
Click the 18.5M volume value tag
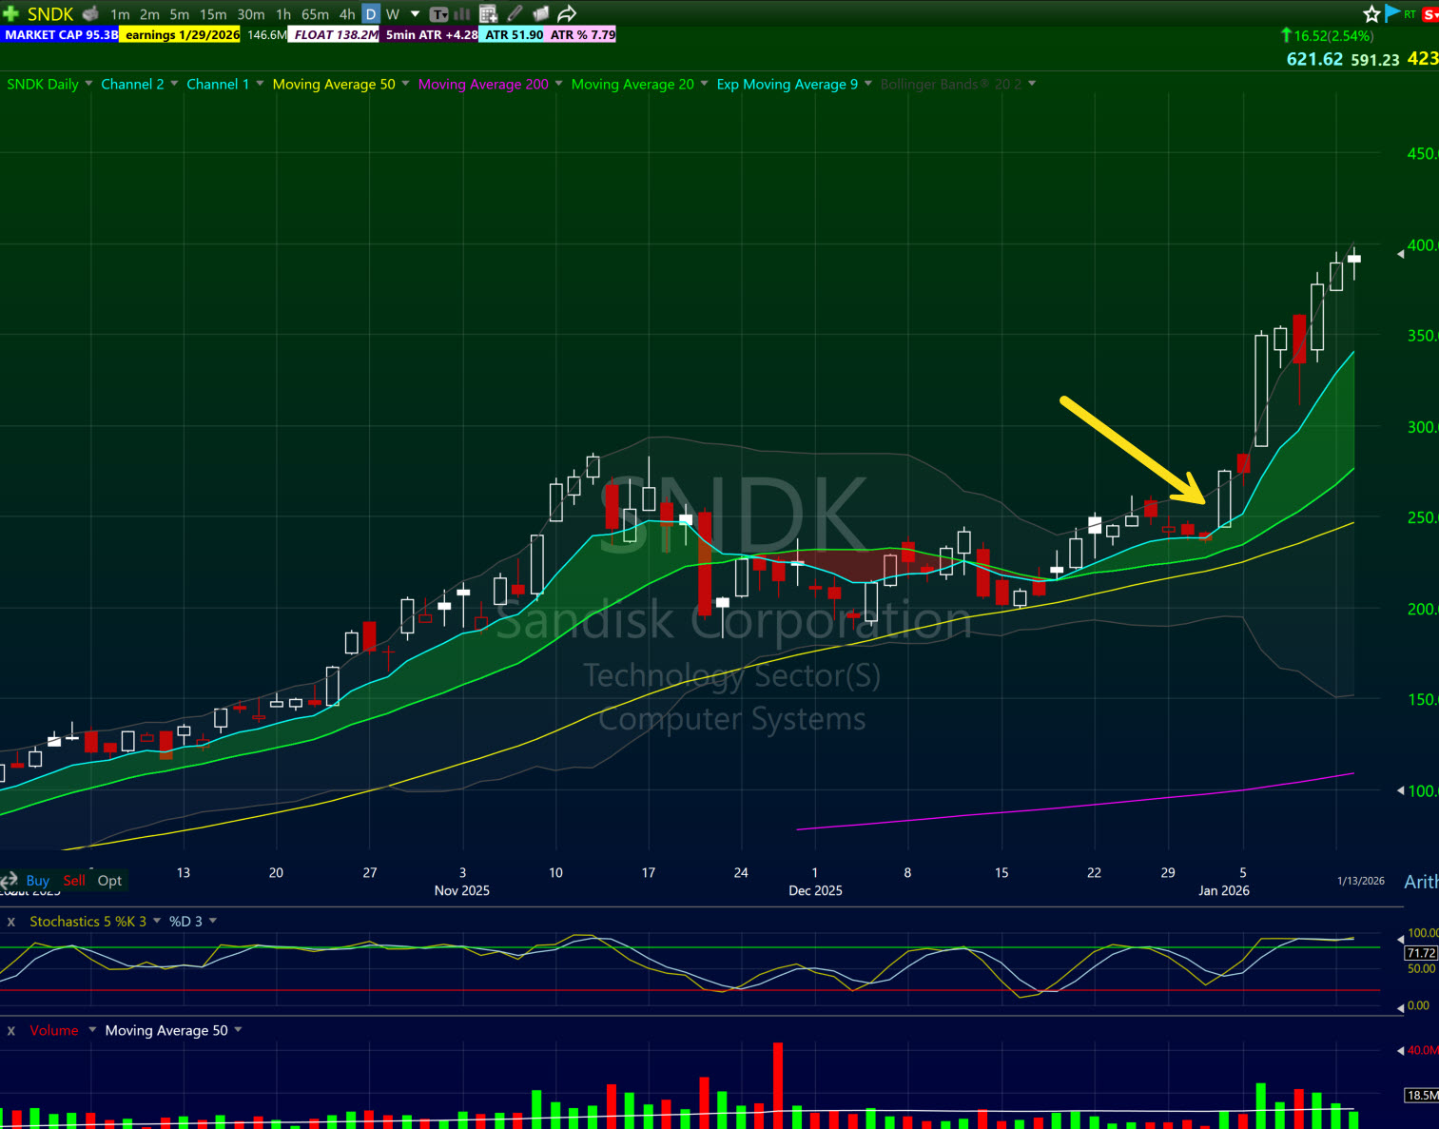(1422, 1095)
